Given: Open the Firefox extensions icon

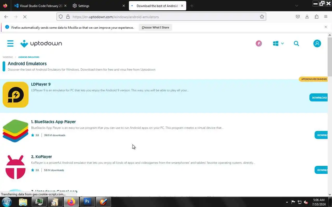Looking at the screenshot, I should (316, 17).
